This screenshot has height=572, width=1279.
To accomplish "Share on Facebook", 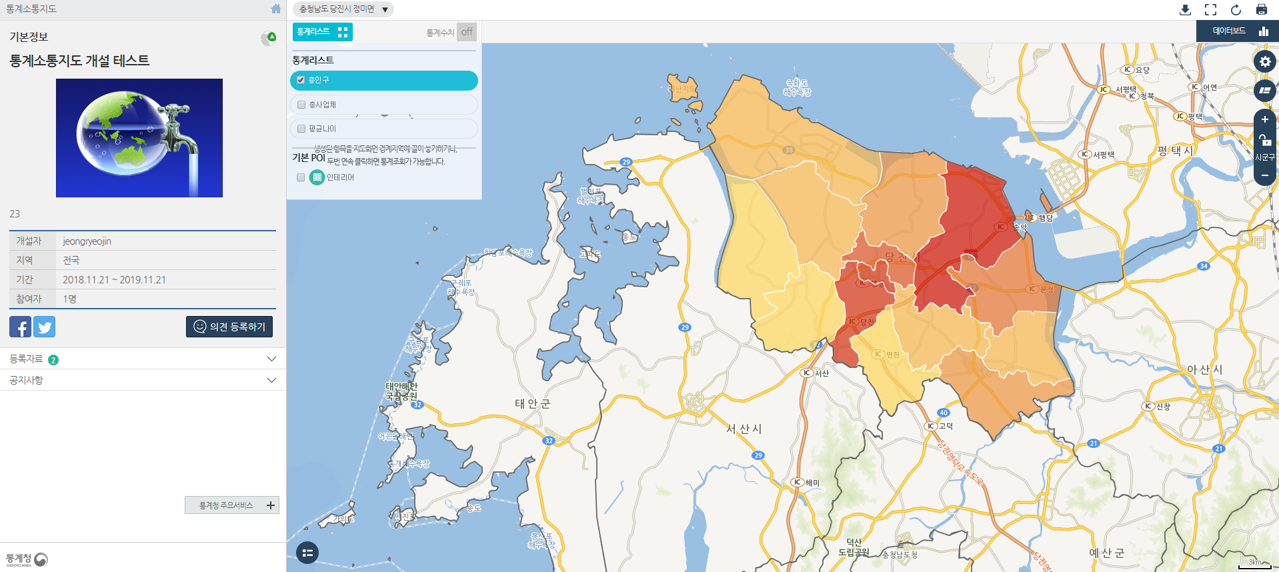I will click(x=20, y=327).
